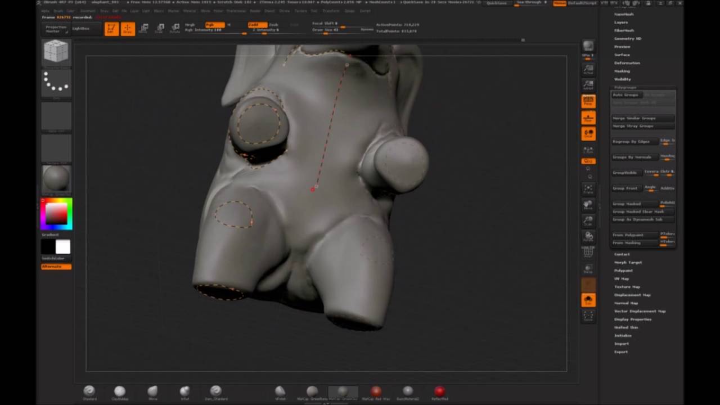The width and height of the screenshot is (720, 405).
Task: Expand the Deformation subpalette
Action: click(x=627, y=63)
